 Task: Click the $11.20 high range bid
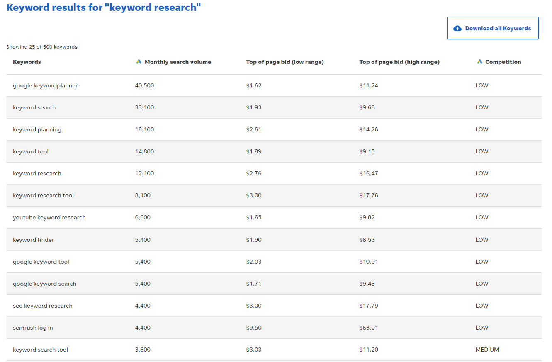click(369, 350)
